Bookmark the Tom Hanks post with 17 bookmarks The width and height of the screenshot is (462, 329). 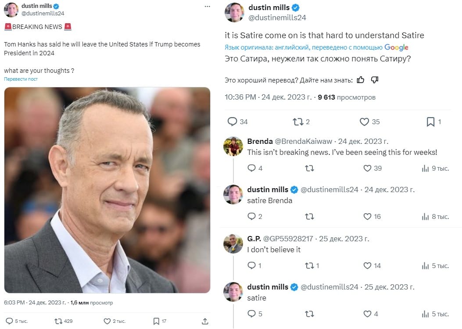(x=156, y=322)
